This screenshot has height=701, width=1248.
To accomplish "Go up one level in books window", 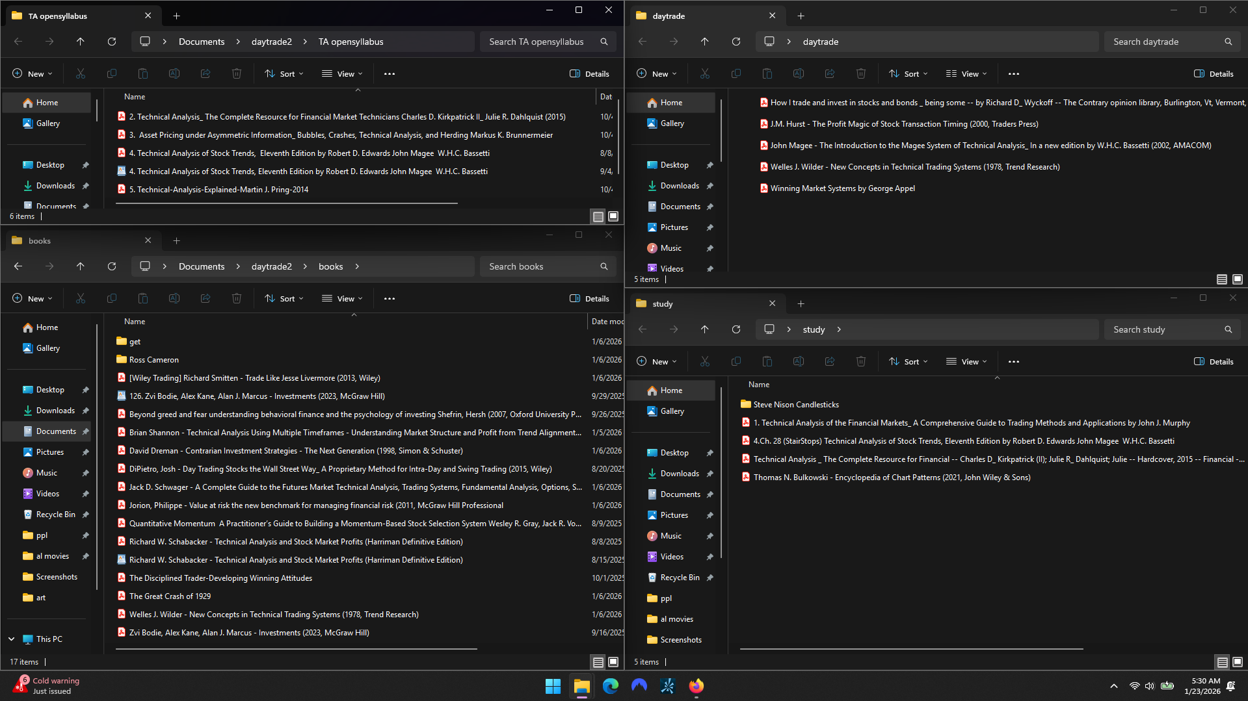I will click(x=81, y=266).
